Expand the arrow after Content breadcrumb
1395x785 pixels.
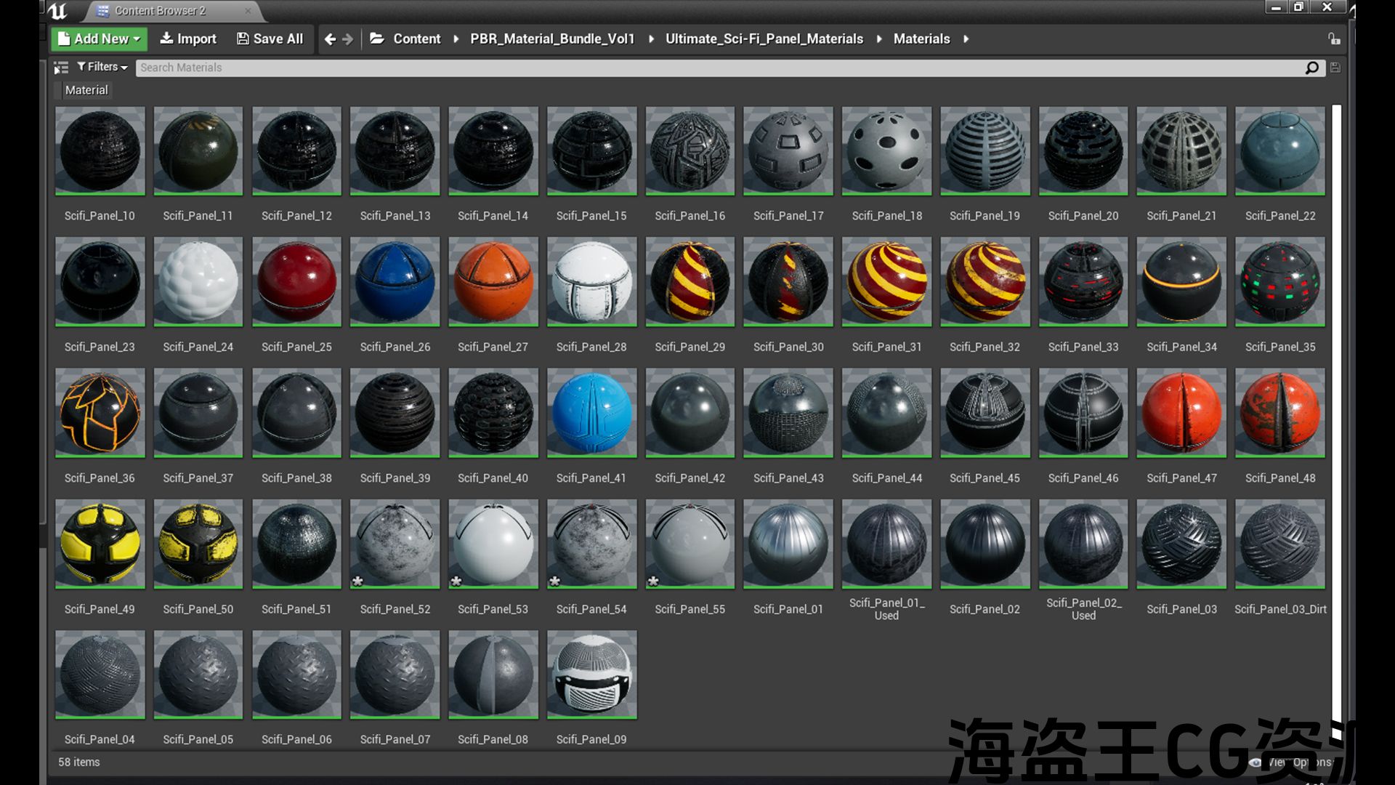click(456, 39)
